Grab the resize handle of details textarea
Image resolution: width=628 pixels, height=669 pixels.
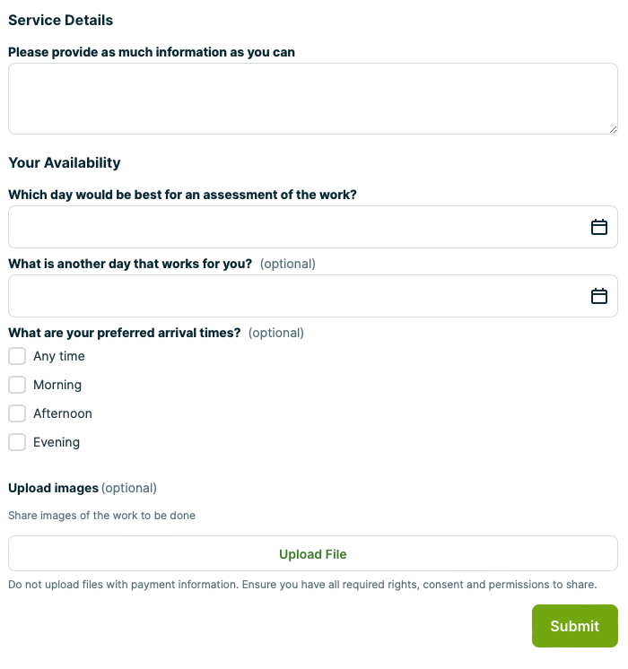pos(613,129)
